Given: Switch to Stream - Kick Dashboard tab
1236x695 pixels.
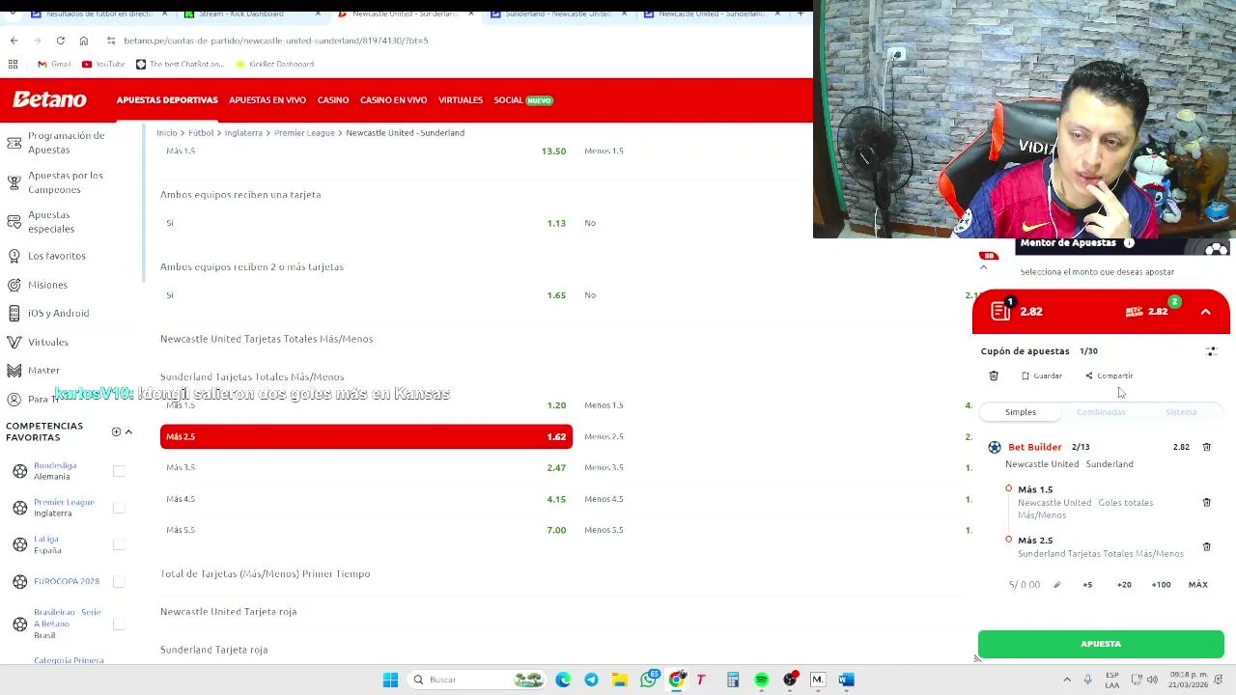Looking at the screenshot, I should pyautogui.click(x=241, y=14).
